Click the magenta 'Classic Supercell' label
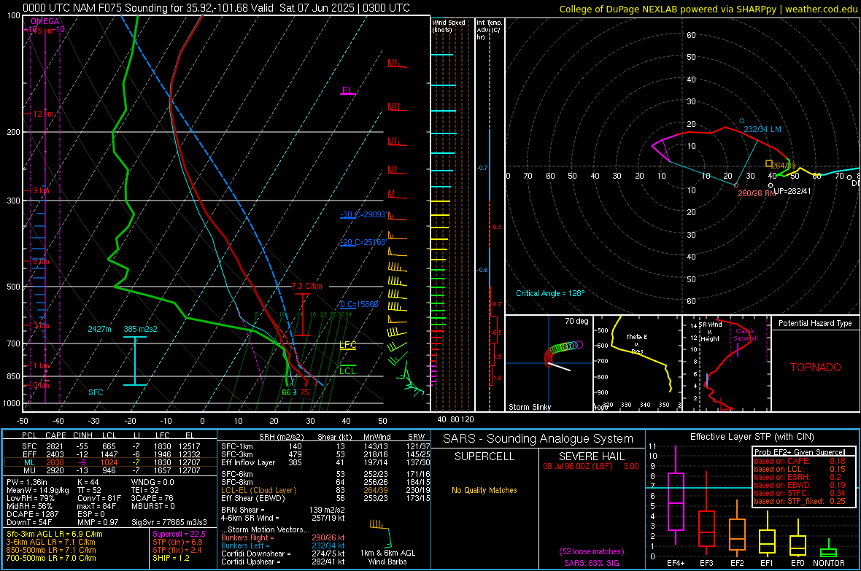 tap(745, 335)
